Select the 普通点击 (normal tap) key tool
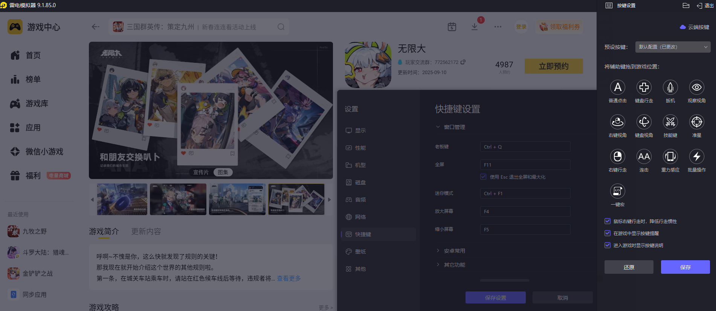The height and width of the screenshot is (311, 716). pos(618,87)
